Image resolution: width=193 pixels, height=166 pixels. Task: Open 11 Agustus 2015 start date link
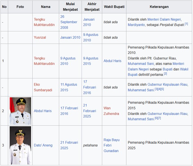(68, 87)
